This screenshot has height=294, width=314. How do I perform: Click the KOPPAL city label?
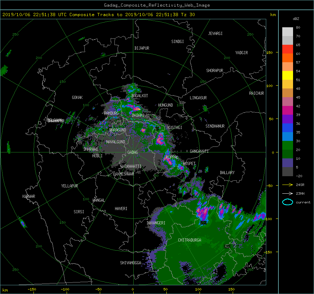coord(172,157)
